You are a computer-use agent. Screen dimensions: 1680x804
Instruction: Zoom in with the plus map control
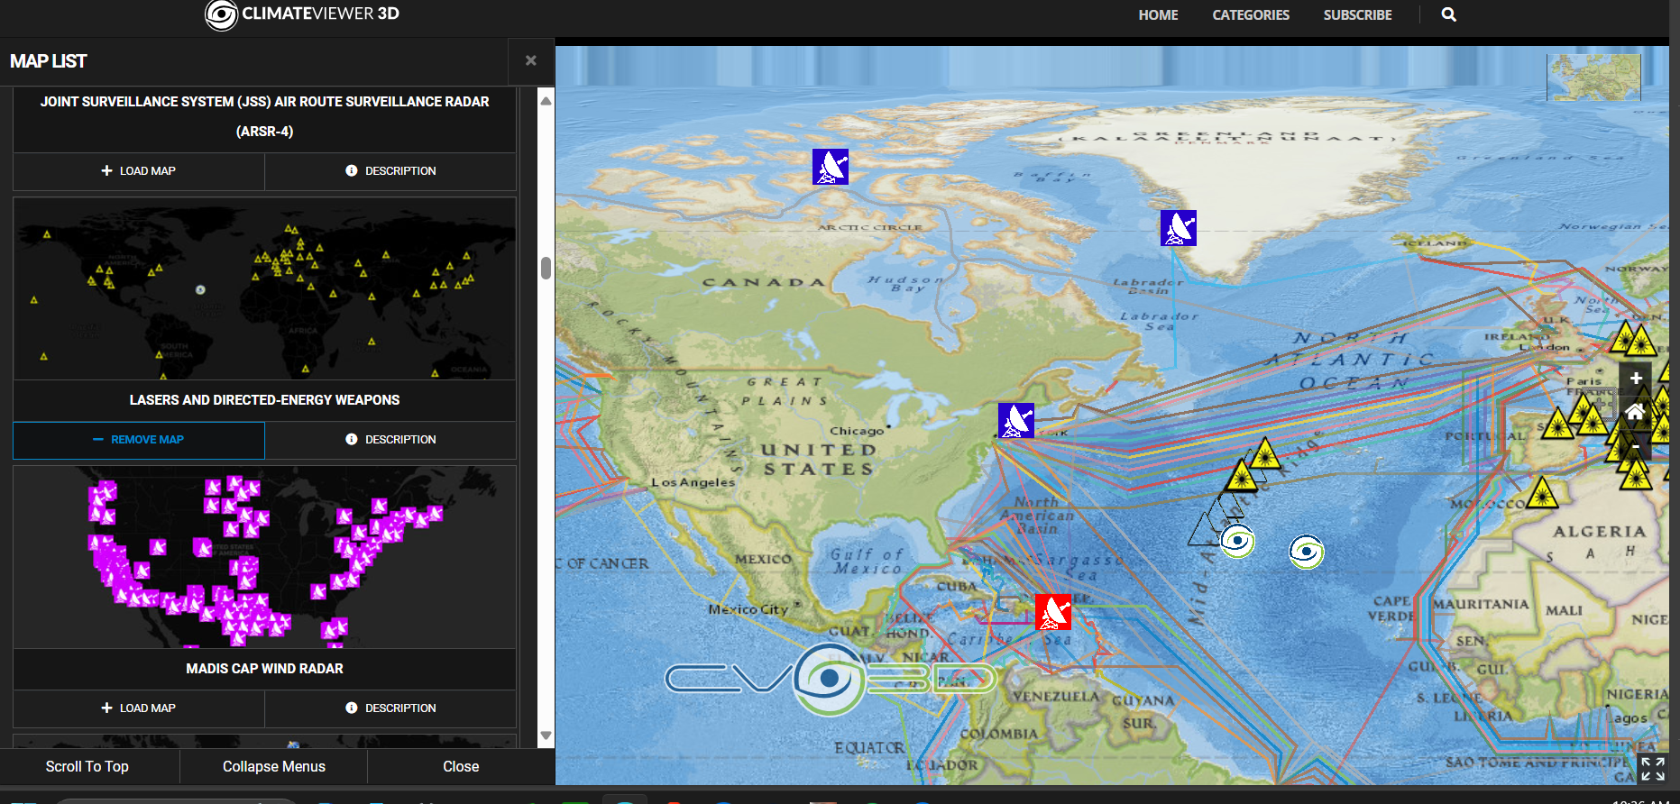tap(1636, 379)
